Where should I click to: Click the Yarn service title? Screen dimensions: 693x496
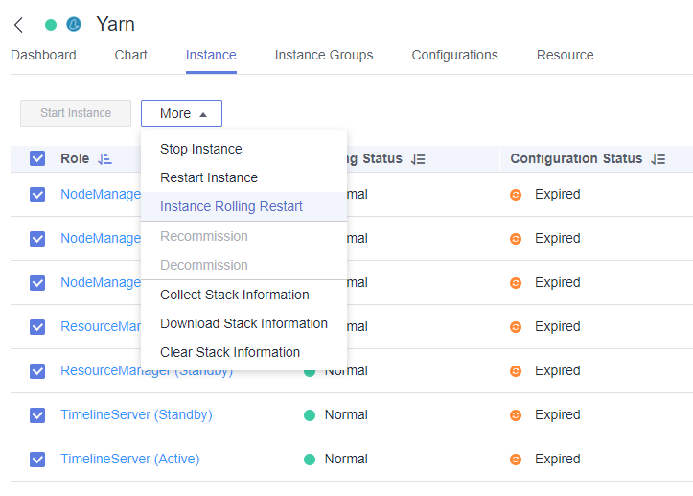tap(115, 24)
